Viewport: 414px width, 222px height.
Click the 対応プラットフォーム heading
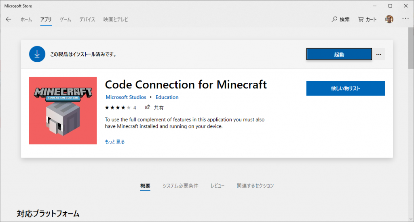click(x=48, y=213)
